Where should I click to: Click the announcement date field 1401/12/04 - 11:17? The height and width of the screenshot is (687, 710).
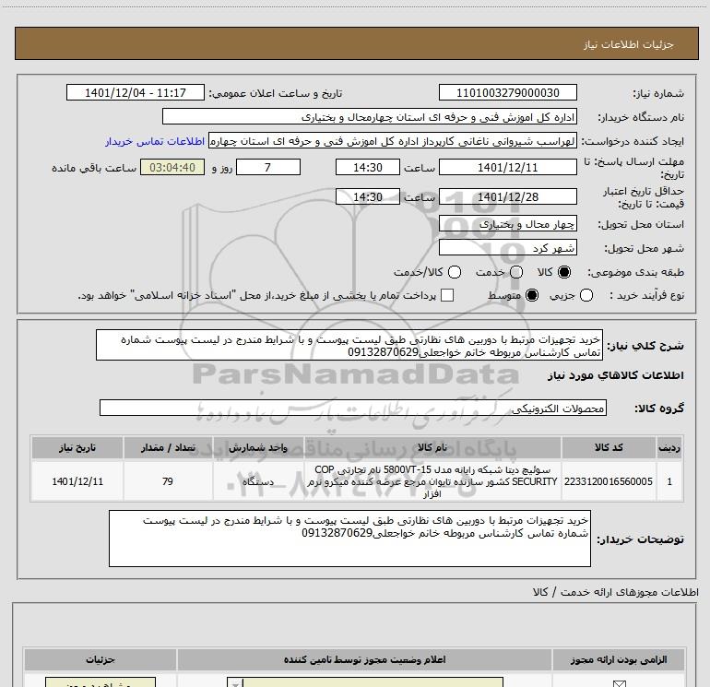pos(136,92)
